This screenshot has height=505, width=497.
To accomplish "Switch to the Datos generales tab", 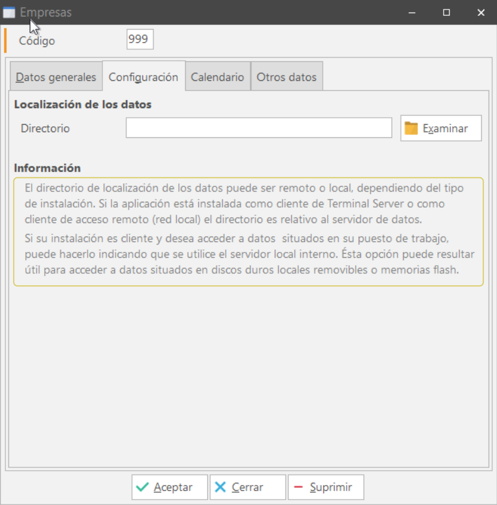I will [x=56, y=77].
